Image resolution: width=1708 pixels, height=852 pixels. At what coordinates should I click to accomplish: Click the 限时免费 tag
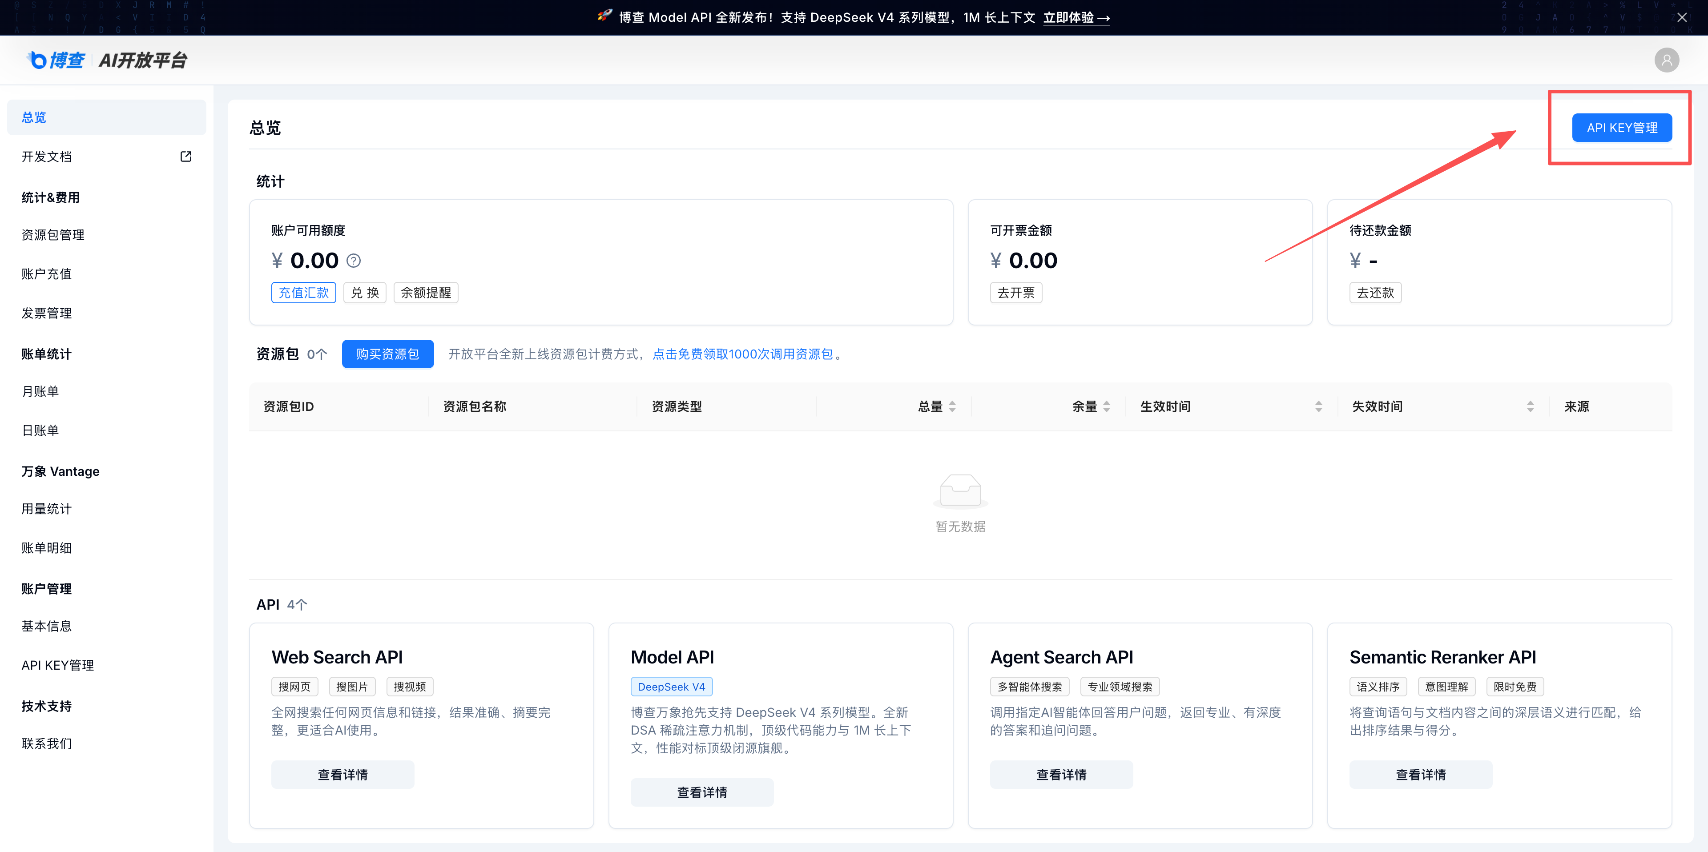(x=1515, y=687)
